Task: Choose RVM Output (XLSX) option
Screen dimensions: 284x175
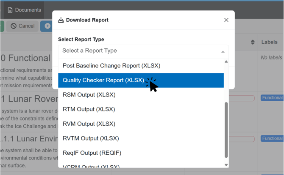Action: coord(89,124)
